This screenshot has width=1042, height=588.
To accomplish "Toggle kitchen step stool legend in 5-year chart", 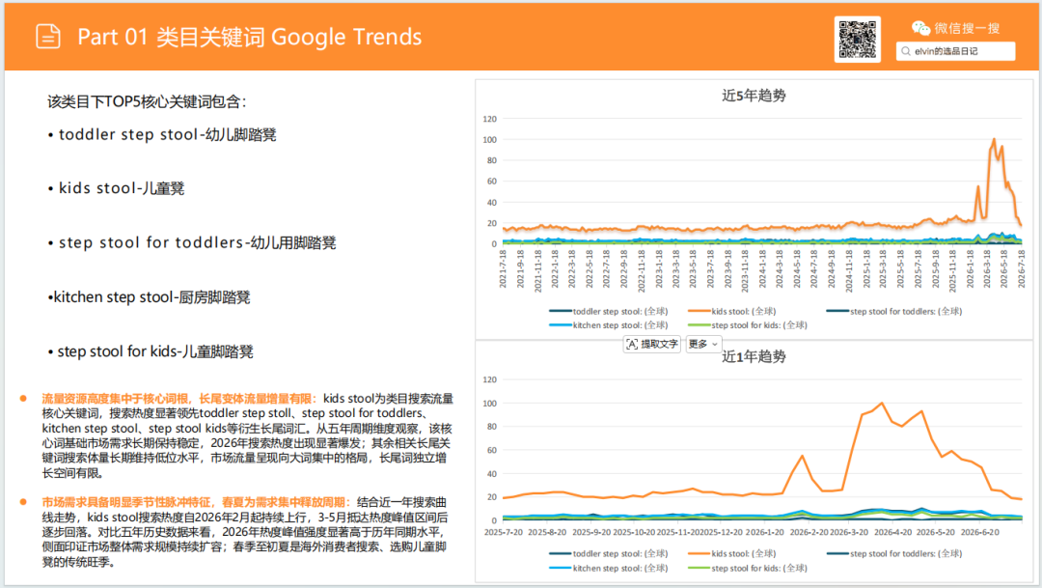I will point(609,325).
